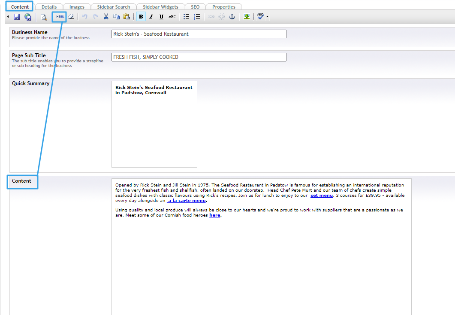Cut selection with the scissors icon
This screenshot has height=315, width=455.
(106, 17)
